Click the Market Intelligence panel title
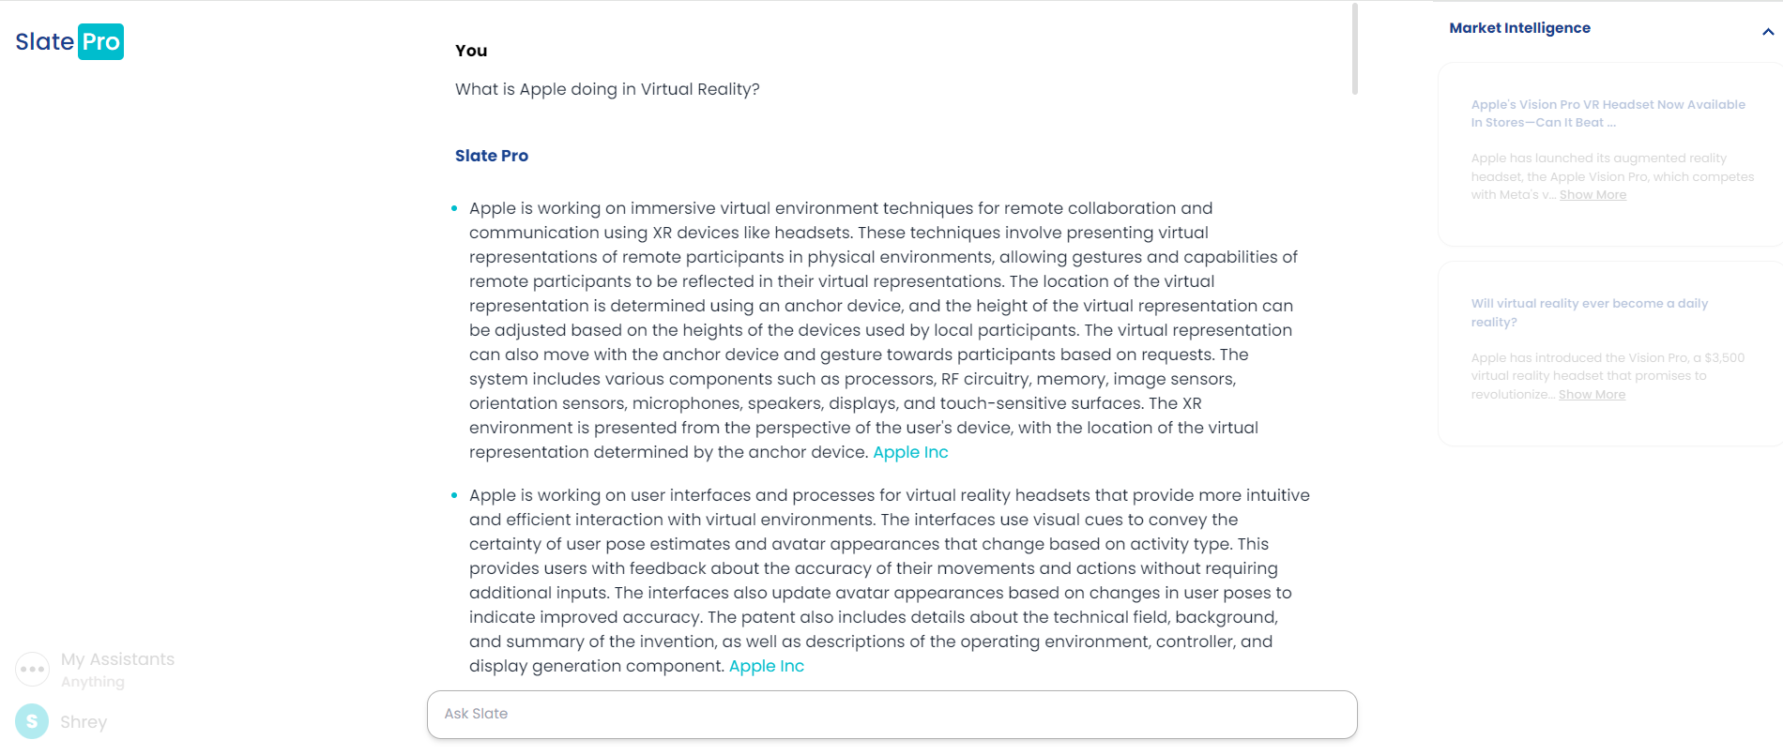The height and width of the screenshot is (755, 1783). pyautogui.click(x=1519, y=28)
